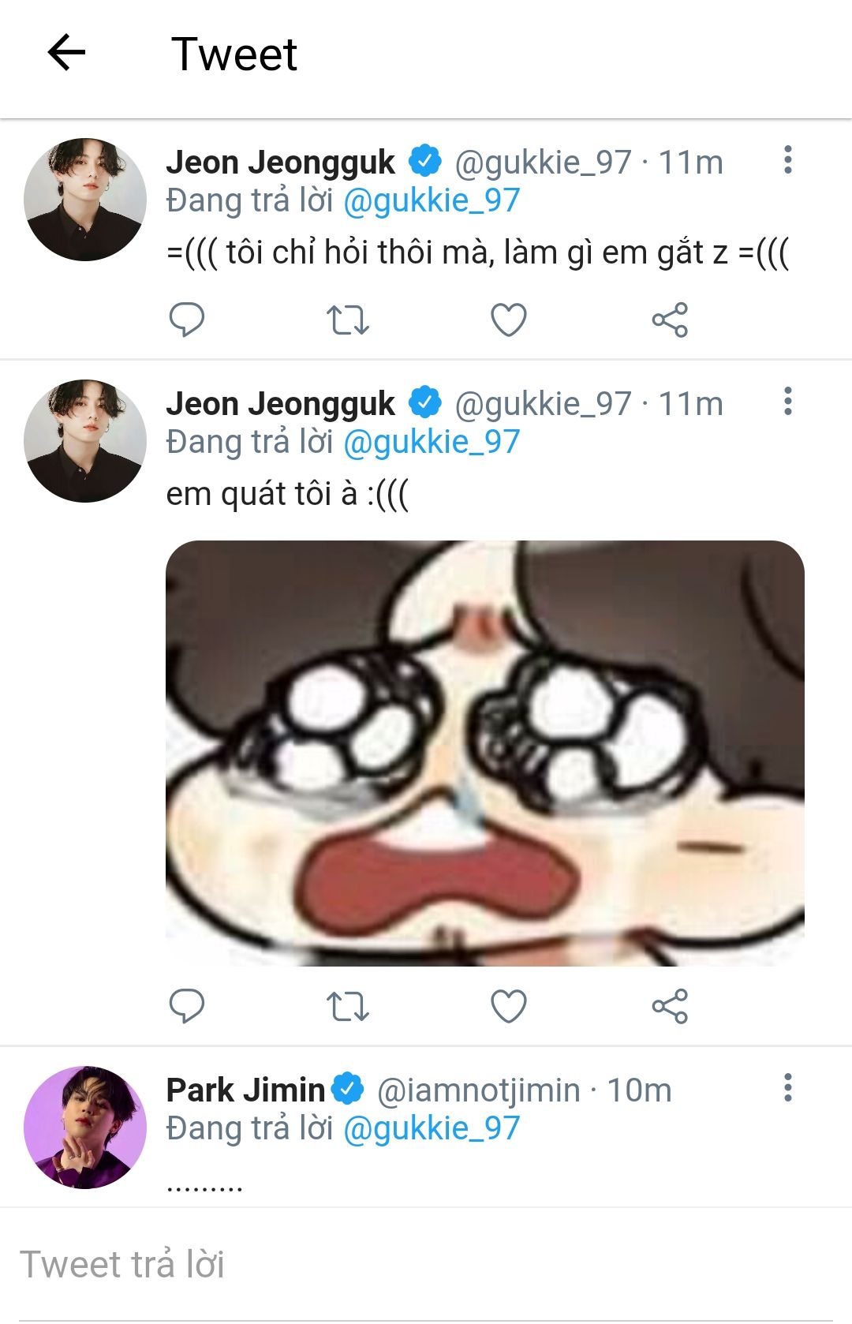Retweet the first Jeon Jeongguk tweet
852x1324 pixels.
pos(347,320)
